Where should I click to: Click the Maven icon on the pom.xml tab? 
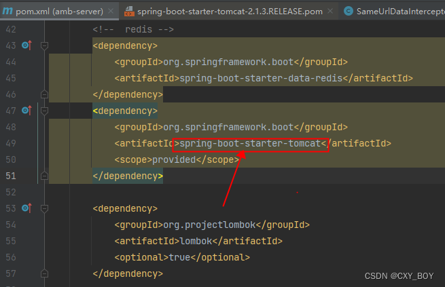tap(7, 12)
